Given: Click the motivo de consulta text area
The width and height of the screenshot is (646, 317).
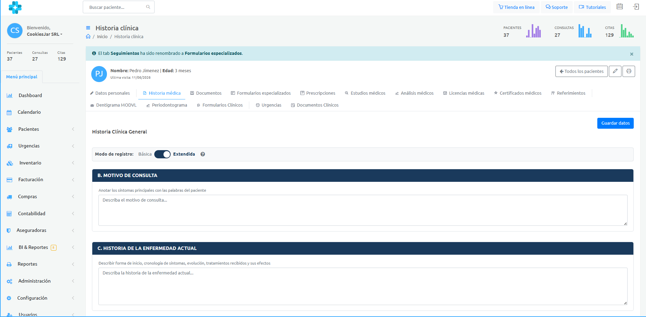Looking at the screenshot, I should (363, 210).
